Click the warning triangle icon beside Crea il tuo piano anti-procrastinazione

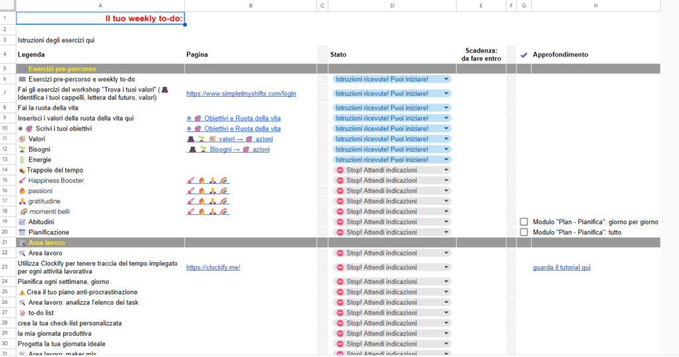click(x=22, y=292)
